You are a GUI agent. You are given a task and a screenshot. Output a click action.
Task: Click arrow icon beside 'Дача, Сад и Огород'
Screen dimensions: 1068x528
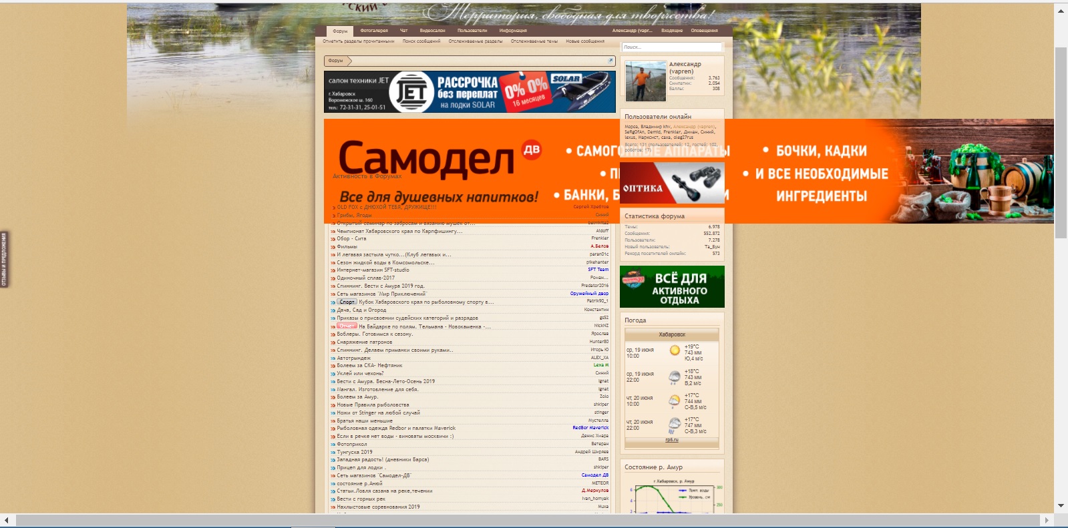click(x=333, y=310)
